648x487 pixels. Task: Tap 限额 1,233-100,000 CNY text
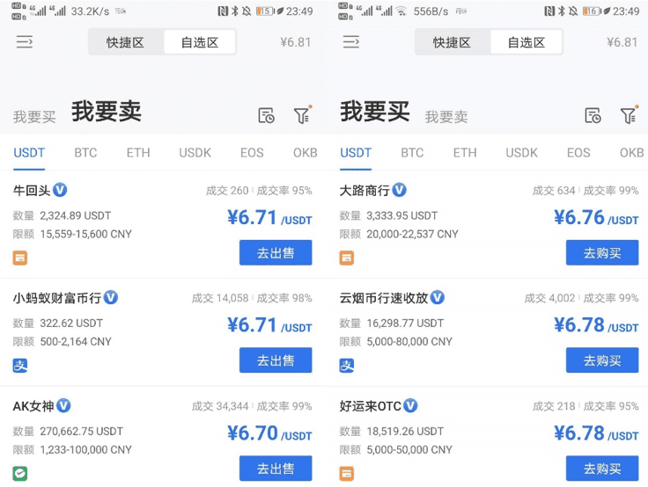[x=72, y=449]
